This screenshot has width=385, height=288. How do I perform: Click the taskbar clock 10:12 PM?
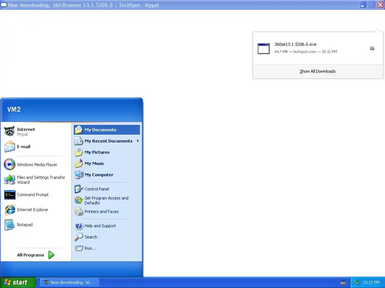pyautogui.click(x=371, y=282)
